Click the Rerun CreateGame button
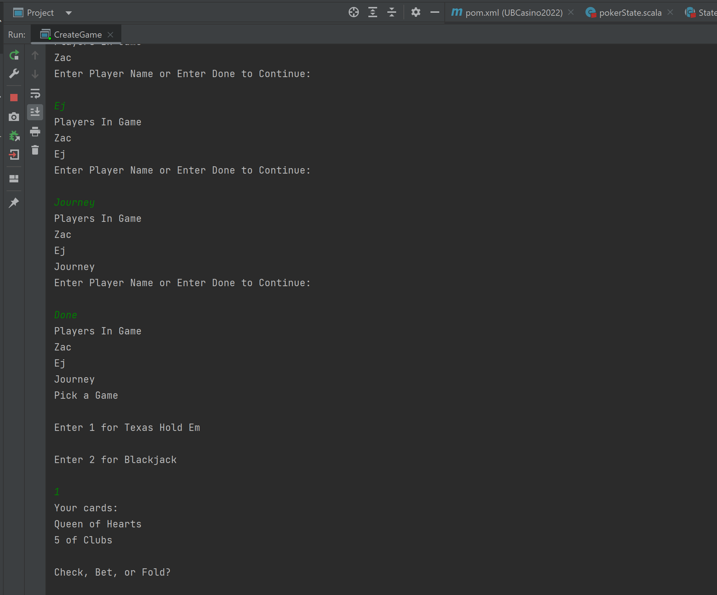717x595 pixels. 14,55
